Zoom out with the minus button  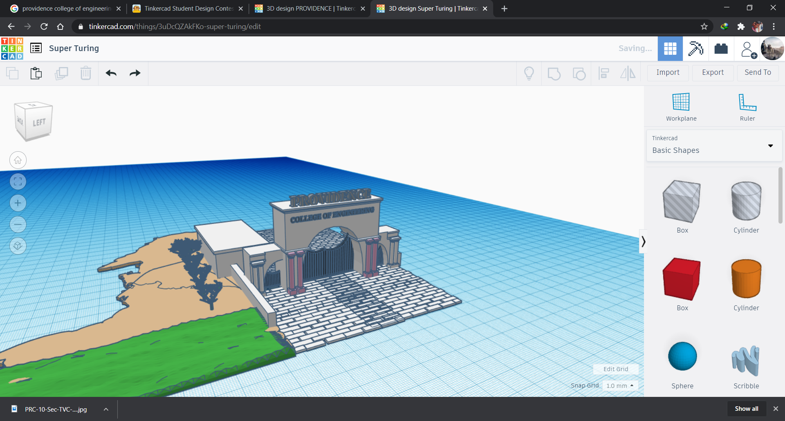[18, 224]
